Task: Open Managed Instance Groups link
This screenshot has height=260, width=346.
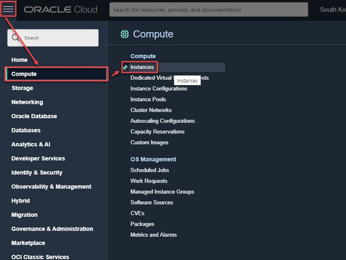Action: pyautogui.click(x=162, y=192)
